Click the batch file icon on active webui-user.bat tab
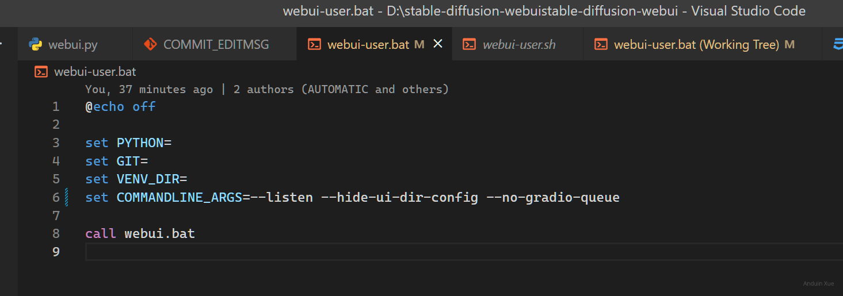The image size is (843, 296). click(314, 45)
